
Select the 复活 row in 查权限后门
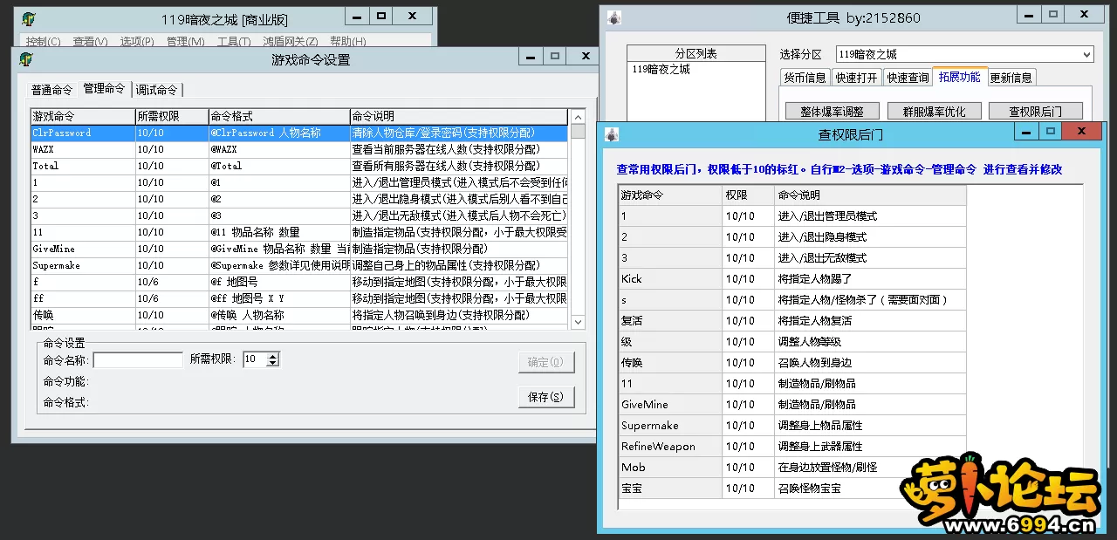792,320
